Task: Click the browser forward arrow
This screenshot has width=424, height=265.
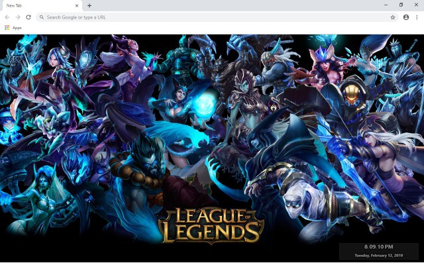Action: point(18,17)
